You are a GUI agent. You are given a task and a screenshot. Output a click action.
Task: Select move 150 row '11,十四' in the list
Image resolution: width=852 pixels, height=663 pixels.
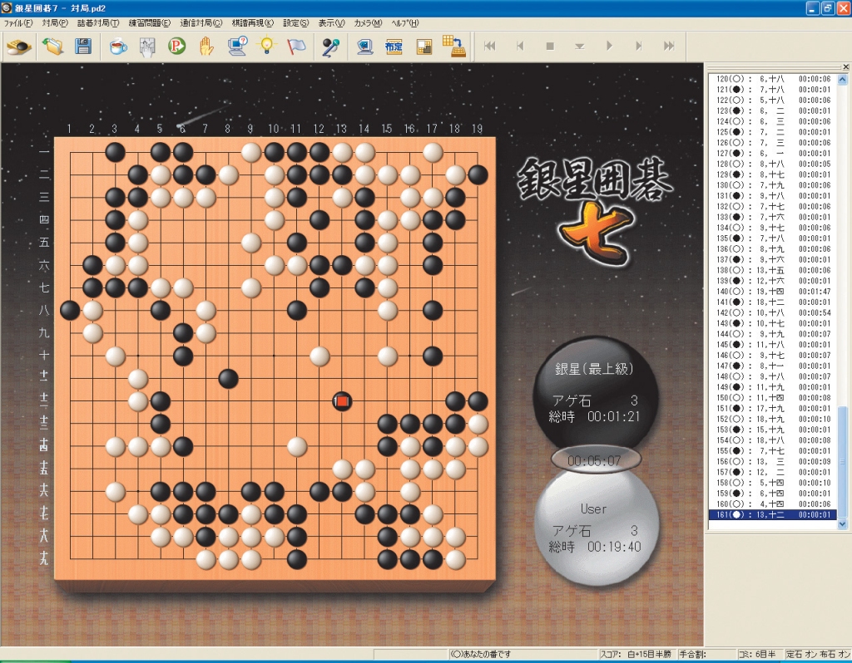[x=773, y=398]
